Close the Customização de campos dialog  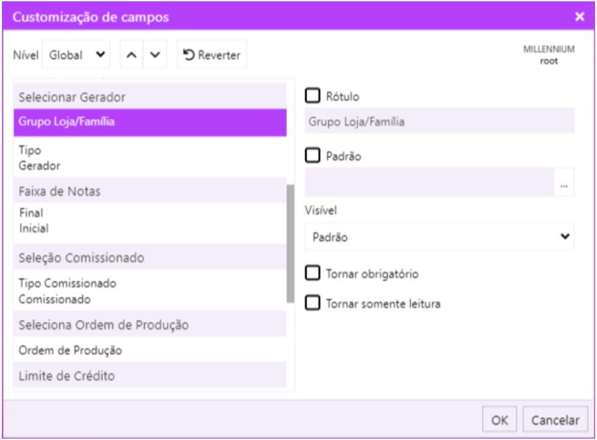(580, 17)
